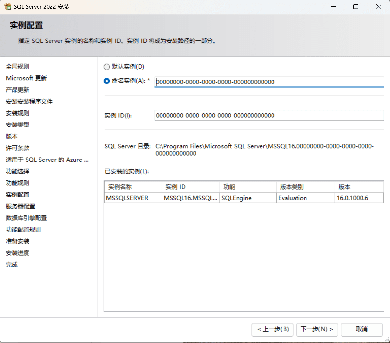
Task: Go back with 上一步(B) button
Action: (x=273, y=329)
